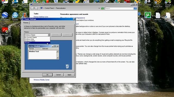Click Delete theme button
The width and height of the screenshot is (174, 97).
(x=67, y=35)
